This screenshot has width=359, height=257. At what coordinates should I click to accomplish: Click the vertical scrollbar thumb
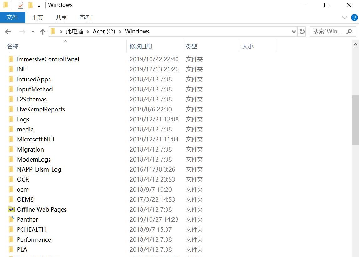pos(355,120)
